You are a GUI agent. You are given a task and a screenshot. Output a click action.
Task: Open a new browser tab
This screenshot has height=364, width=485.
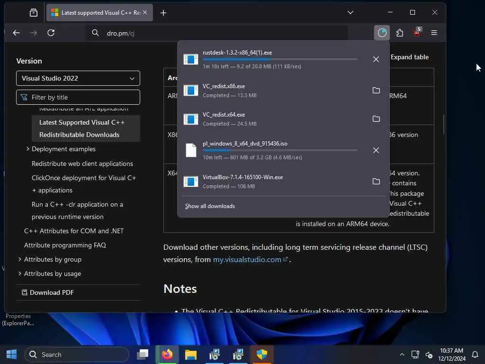pos(163,13)
